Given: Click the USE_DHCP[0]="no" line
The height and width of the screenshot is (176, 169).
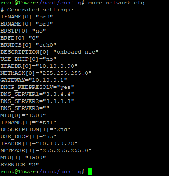Looking at the screenshot, I should 29,59.
